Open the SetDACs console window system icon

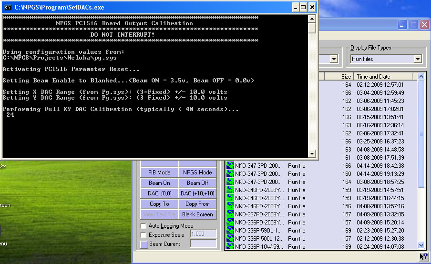[x=8, y=7]
